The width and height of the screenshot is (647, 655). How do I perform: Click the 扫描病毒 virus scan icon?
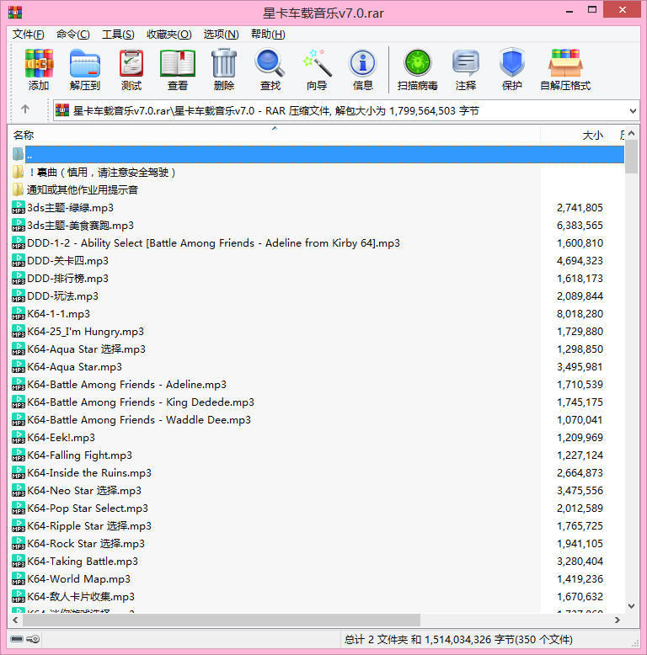point(417,69)
